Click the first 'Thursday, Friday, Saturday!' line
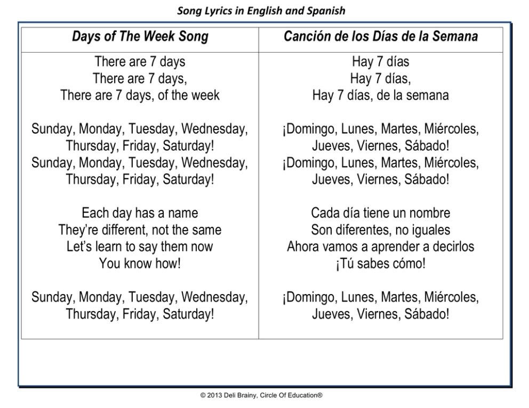 140,146
